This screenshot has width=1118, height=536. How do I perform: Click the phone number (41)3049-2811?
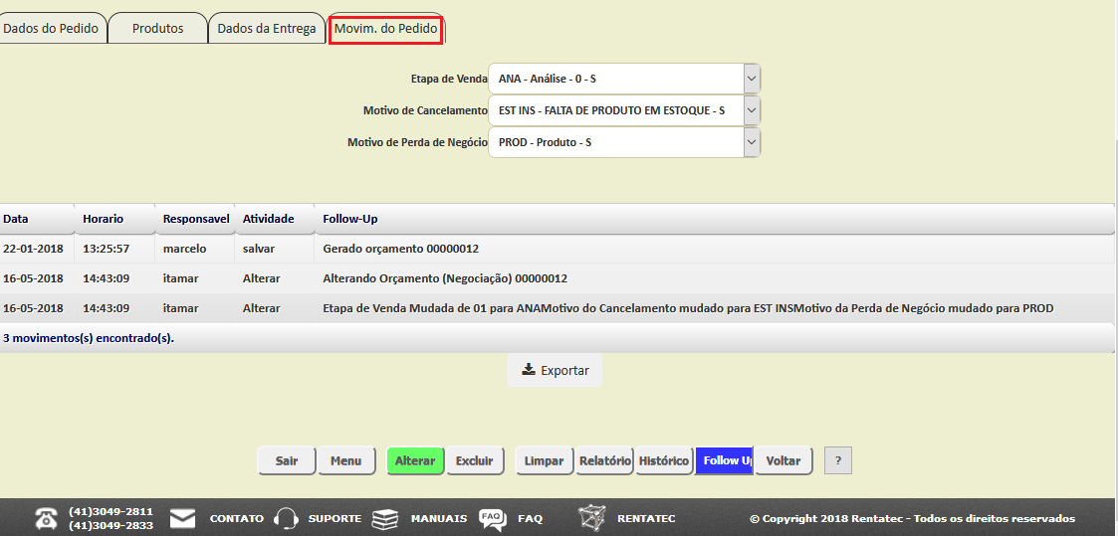pos(111,512)
